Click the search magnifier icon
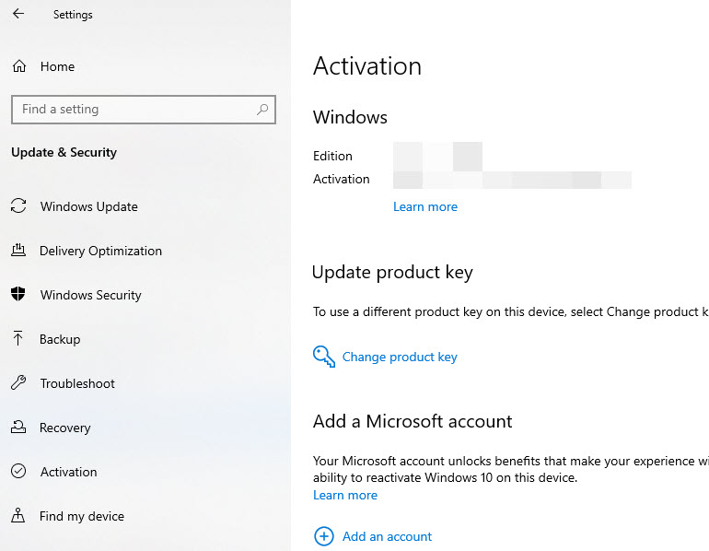The height and width of the screenshot is (551, 709). pyautogui.click(x=262, y=109)
